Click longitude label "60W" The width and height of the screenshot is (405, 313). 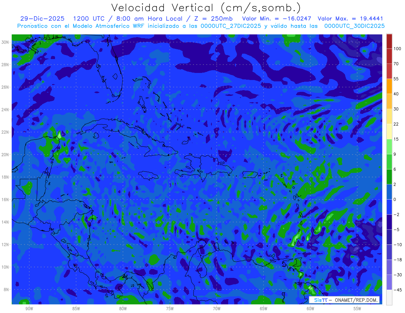(x=310, y=309)
